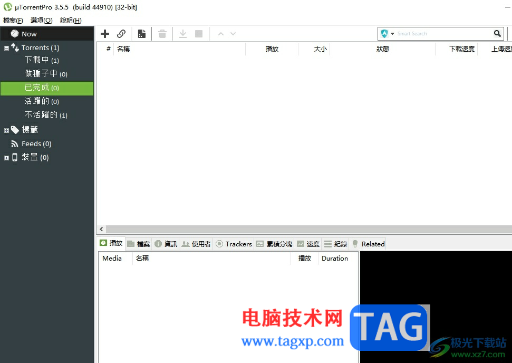Click the Torrents up-down arrows icon
The height and width of the screenshot is (363, 512).
tap(15, 47)
